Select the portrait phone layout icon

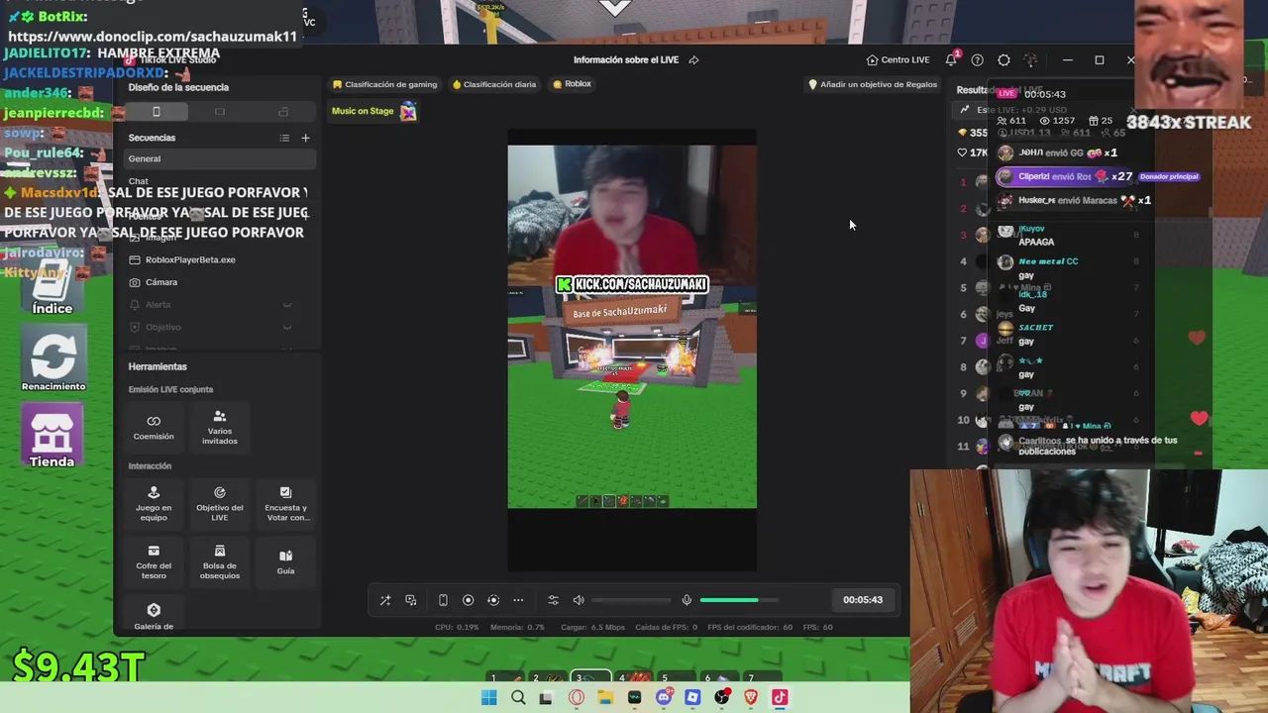(157, 112)
